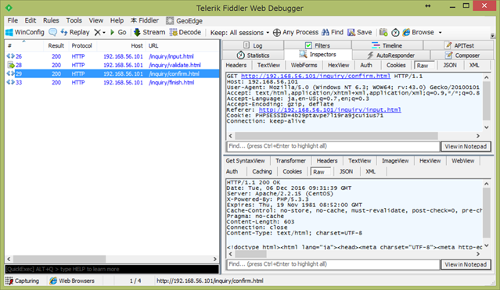
Task: Select session 33 finish.html row
Action: point(112,82)
